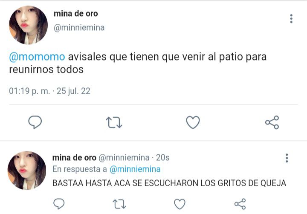Reply to the main tweet via comment icon
Screen dimensions: 307x214
click(x=35, y=122)
